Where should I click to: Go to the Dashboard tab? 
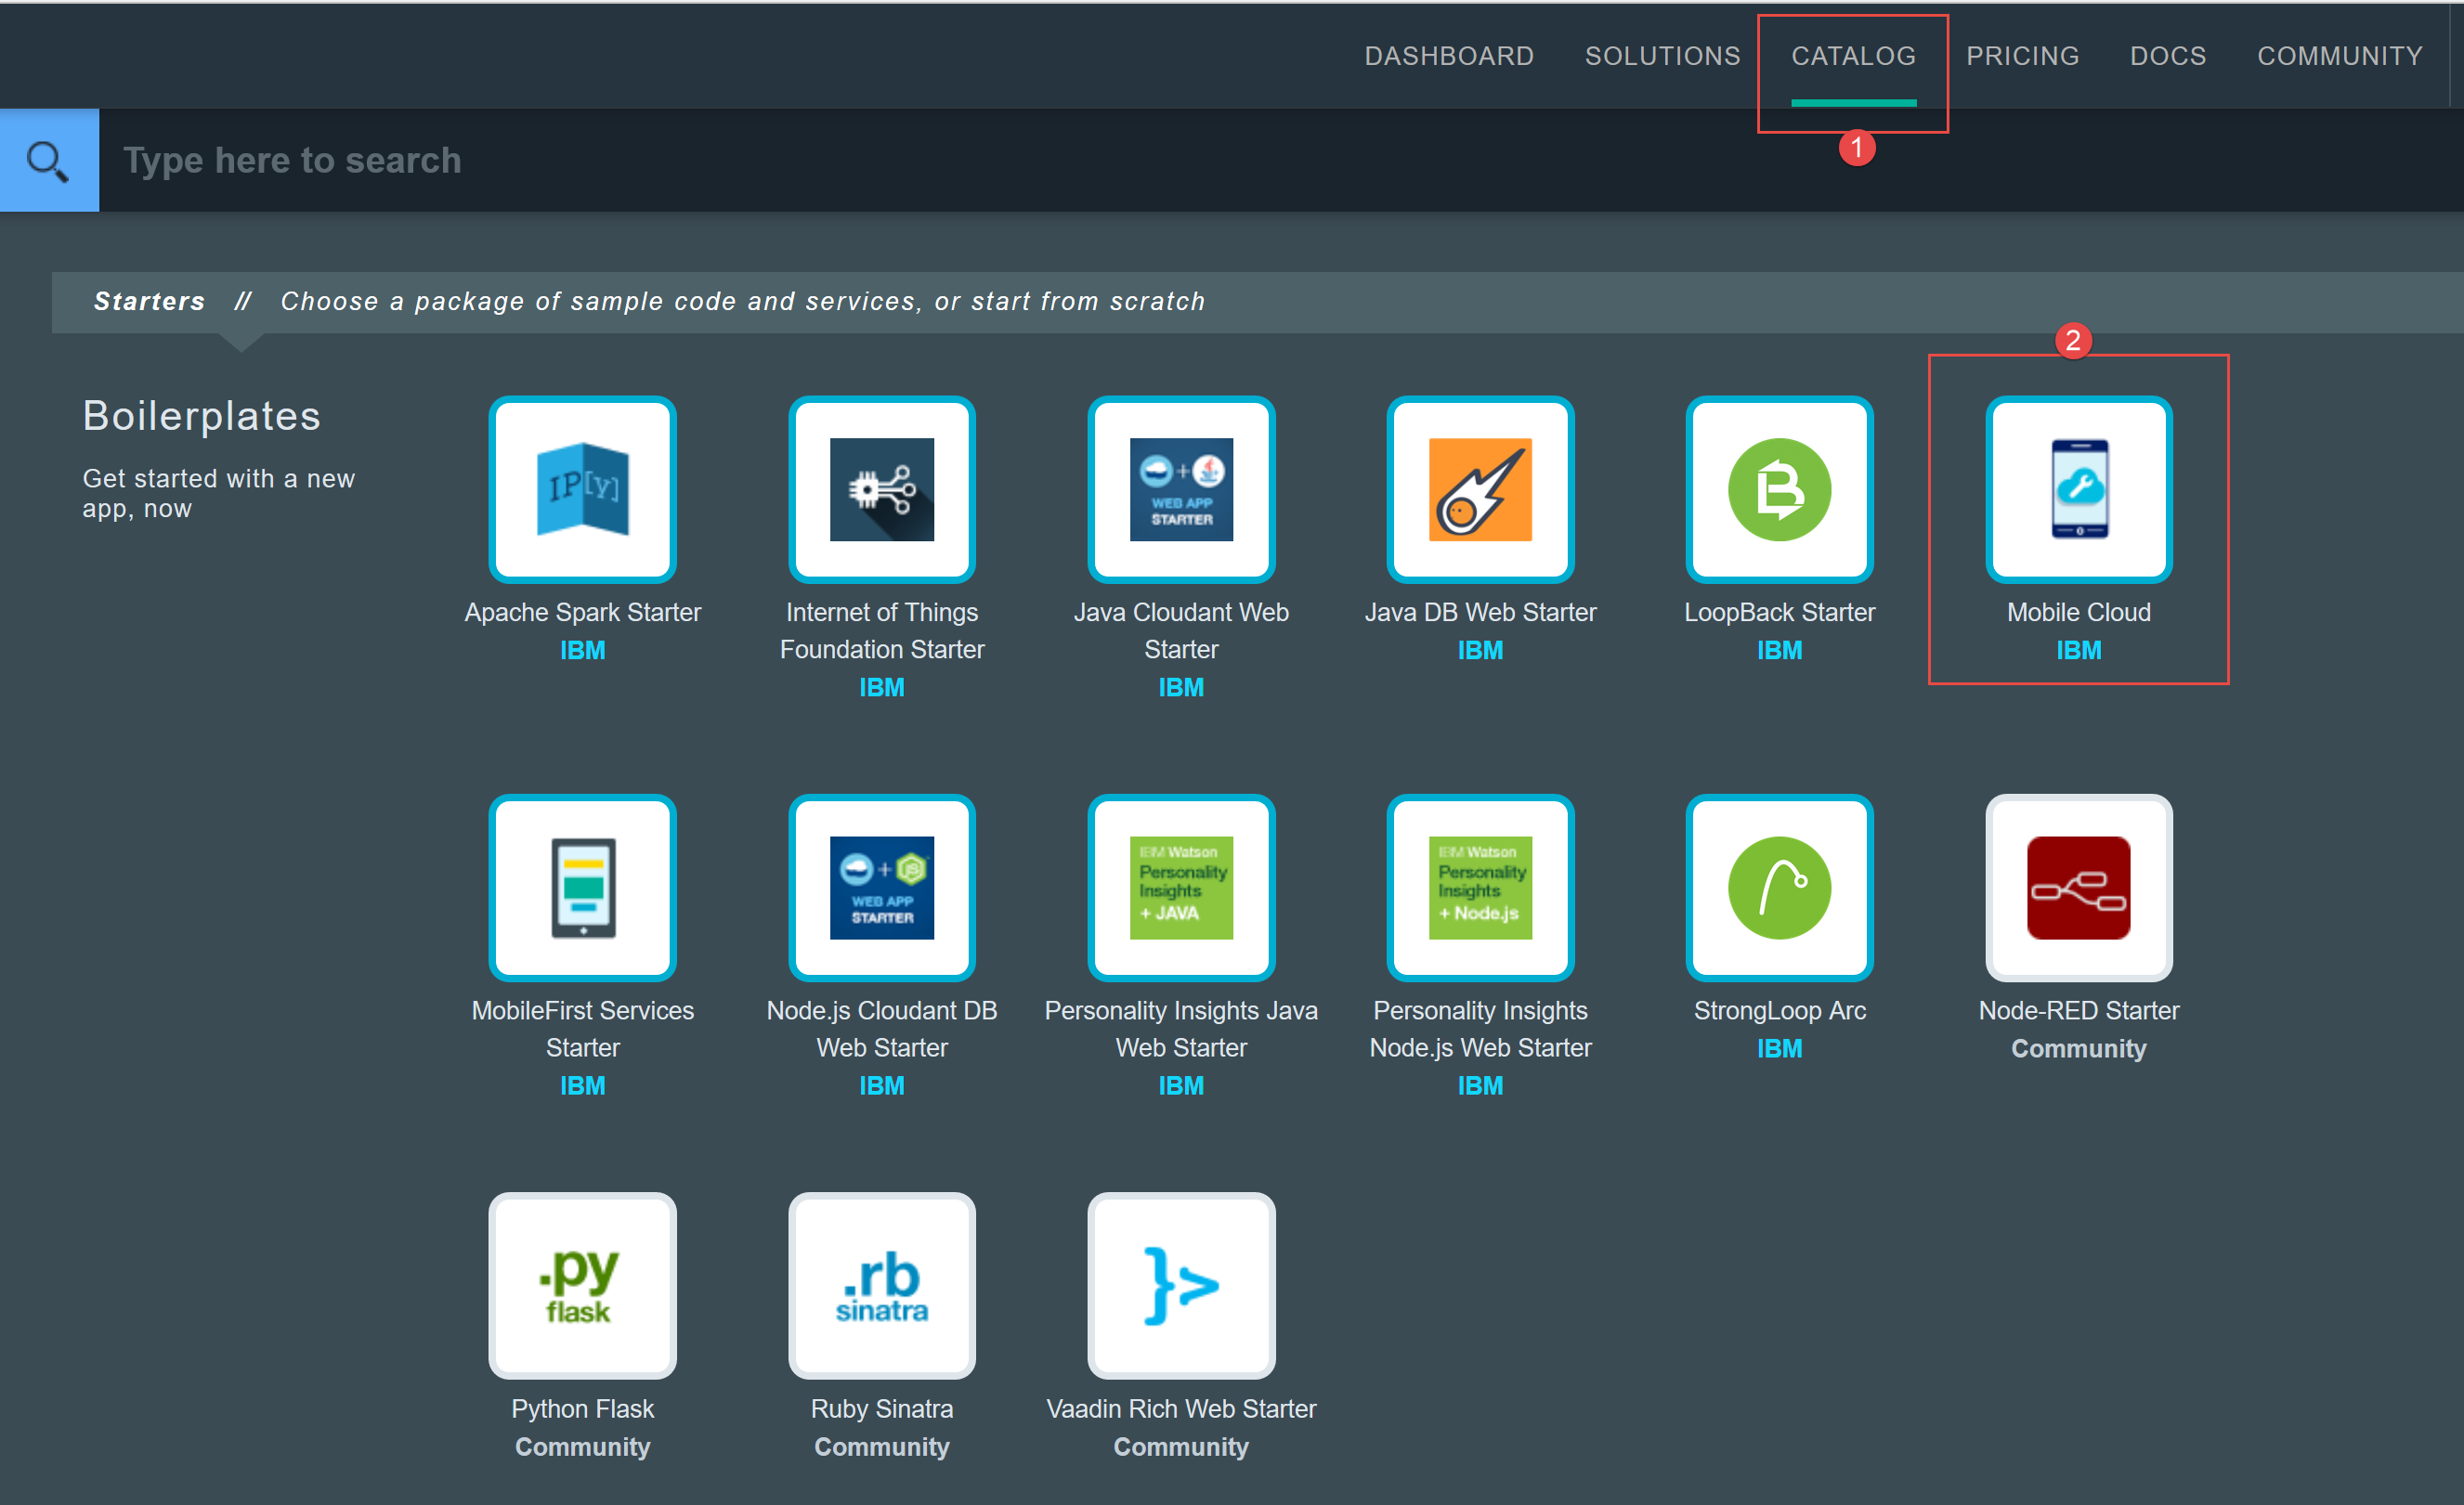click(1449, 56)
